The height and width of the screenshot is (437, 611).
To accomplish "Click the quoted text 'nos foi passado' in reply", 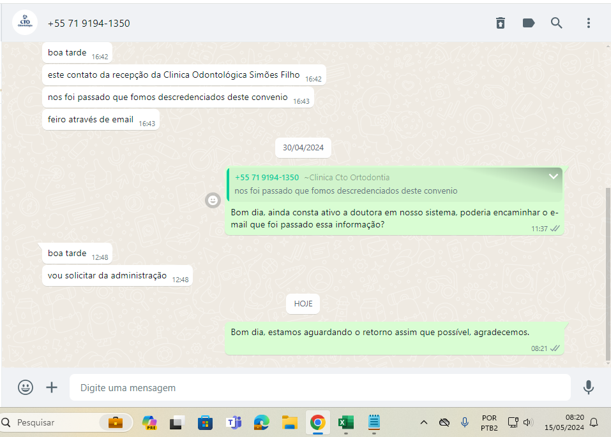I will 346,190.
